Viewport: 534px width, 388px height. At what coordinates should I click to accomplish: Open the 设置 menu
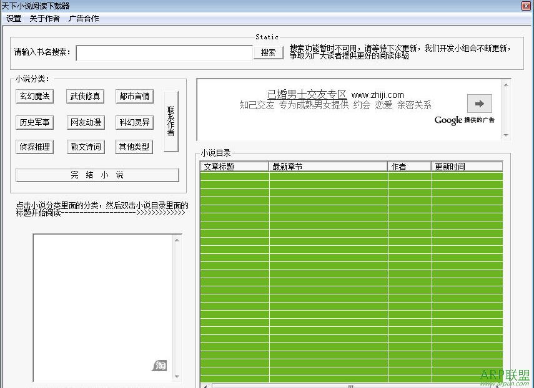(x=14, y=19)
